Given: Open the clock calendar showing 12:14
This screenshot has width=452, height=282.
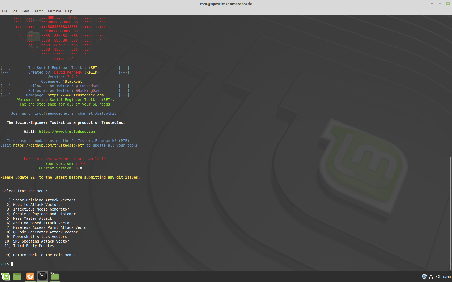Looking at the screenshot, I should click(x=447, y=277).
